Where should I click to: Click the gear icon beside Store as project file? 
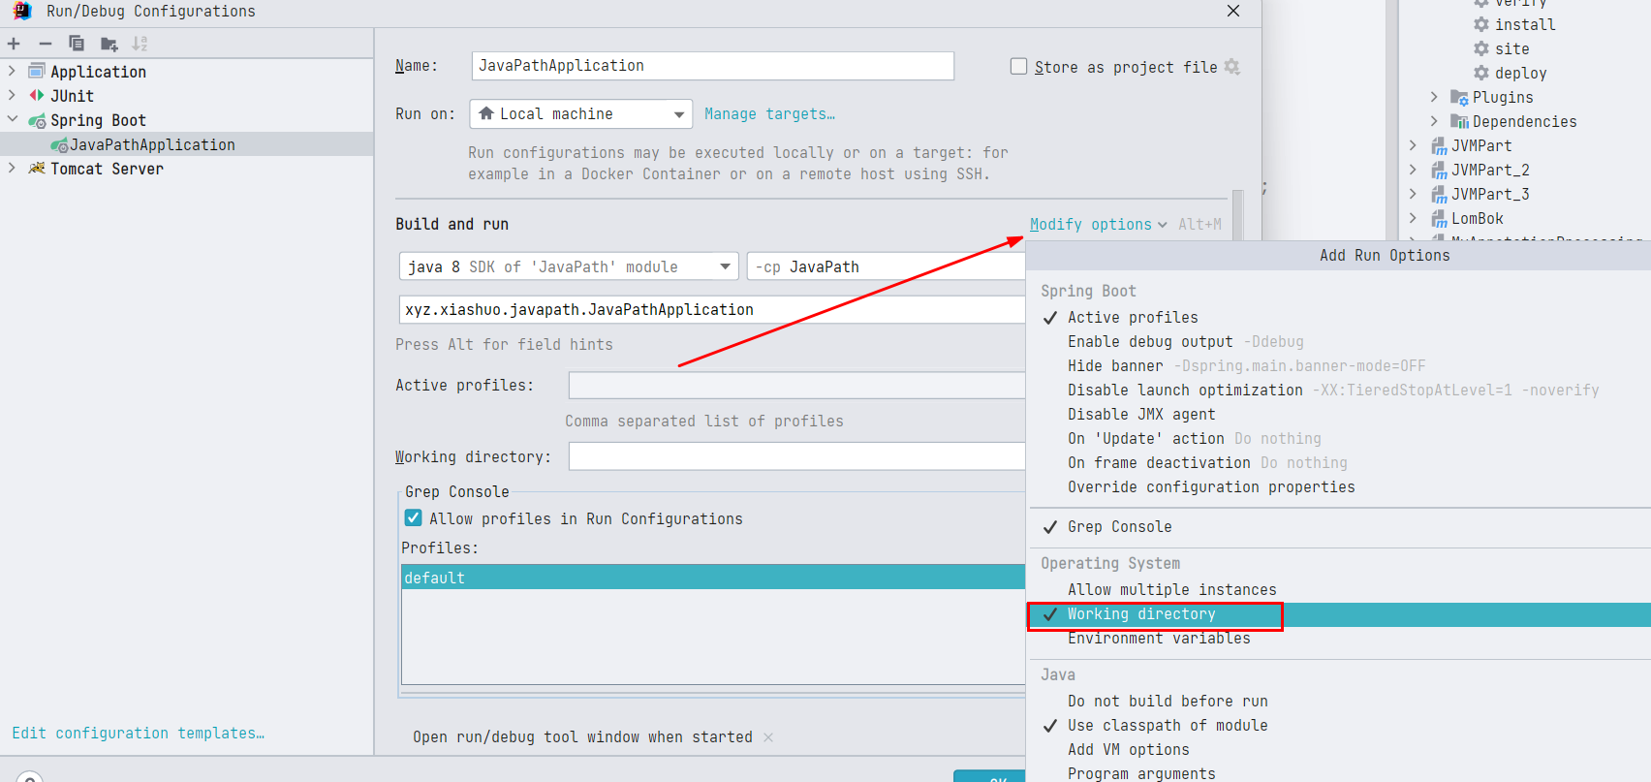pos(1232,67)
